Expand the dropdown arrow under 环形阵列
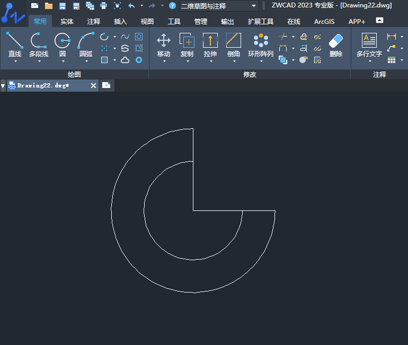This screenshot has width=408, height=345. [x=262, y=61]
